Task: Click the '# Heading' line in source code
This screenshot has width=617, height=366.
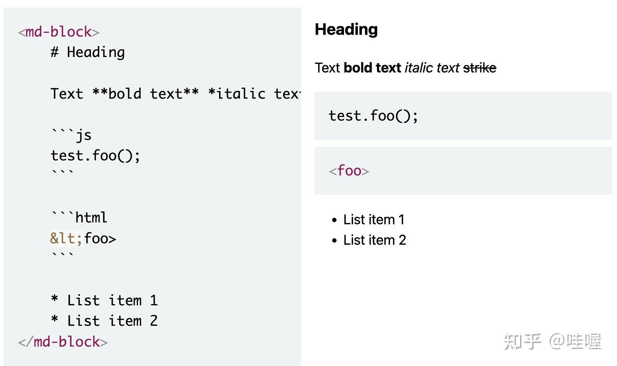Action: coord(88,52)
